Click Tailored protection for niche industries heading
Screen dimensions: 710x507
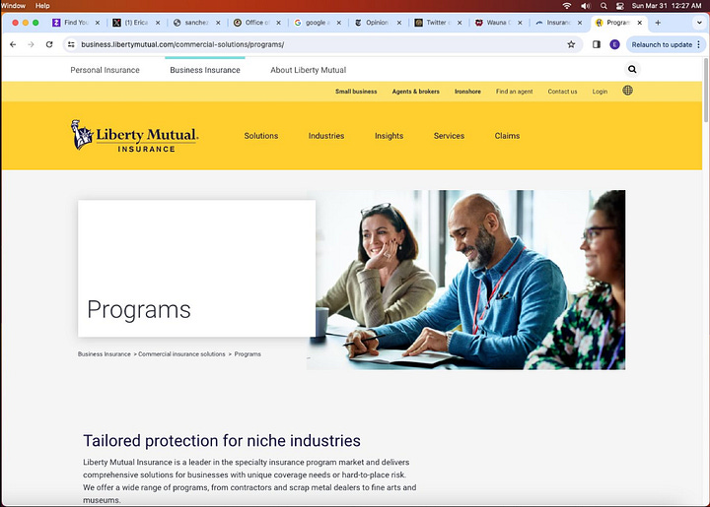click(x=222, y=441)
